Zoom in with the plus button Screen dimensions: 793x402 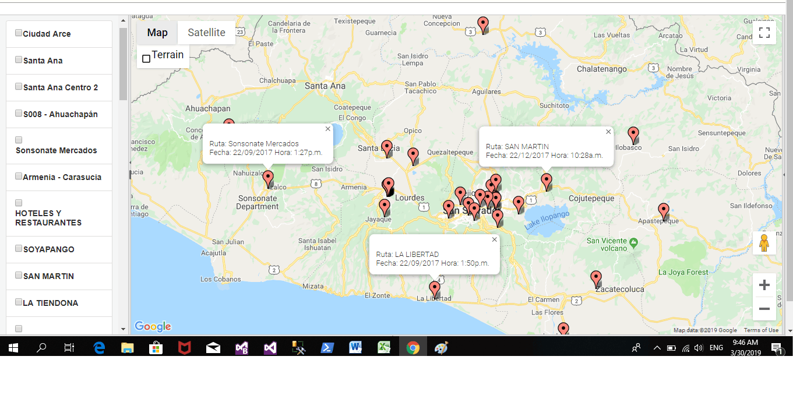(764, 285)
